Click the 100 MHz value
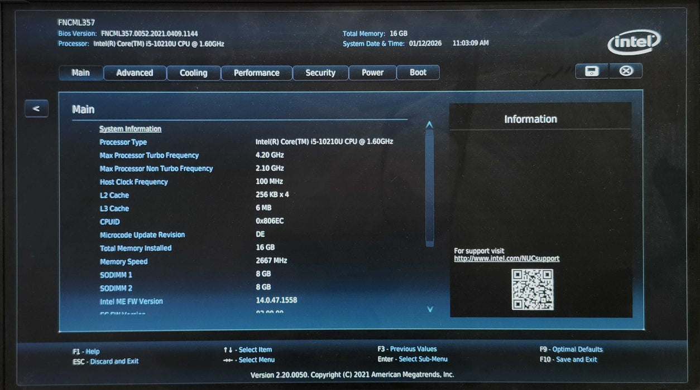 tap(269, 181)
